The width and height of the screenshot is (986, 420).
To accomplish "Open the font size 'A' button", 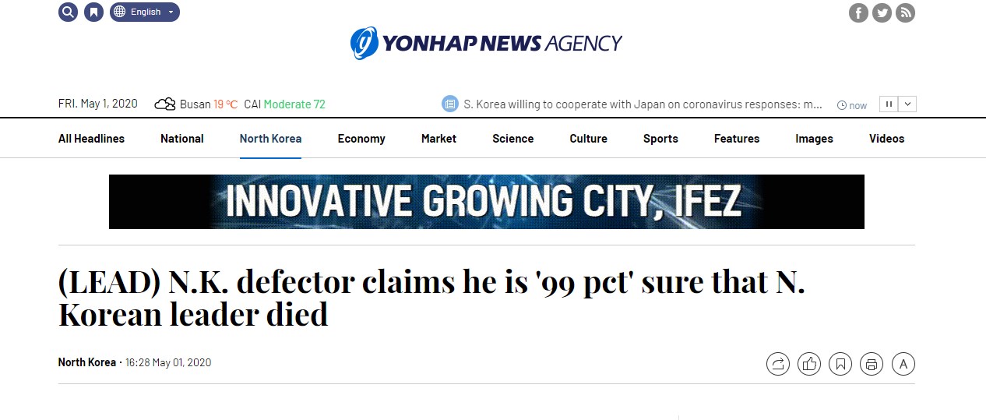I will pyautogui.click(x=903, y=363).
